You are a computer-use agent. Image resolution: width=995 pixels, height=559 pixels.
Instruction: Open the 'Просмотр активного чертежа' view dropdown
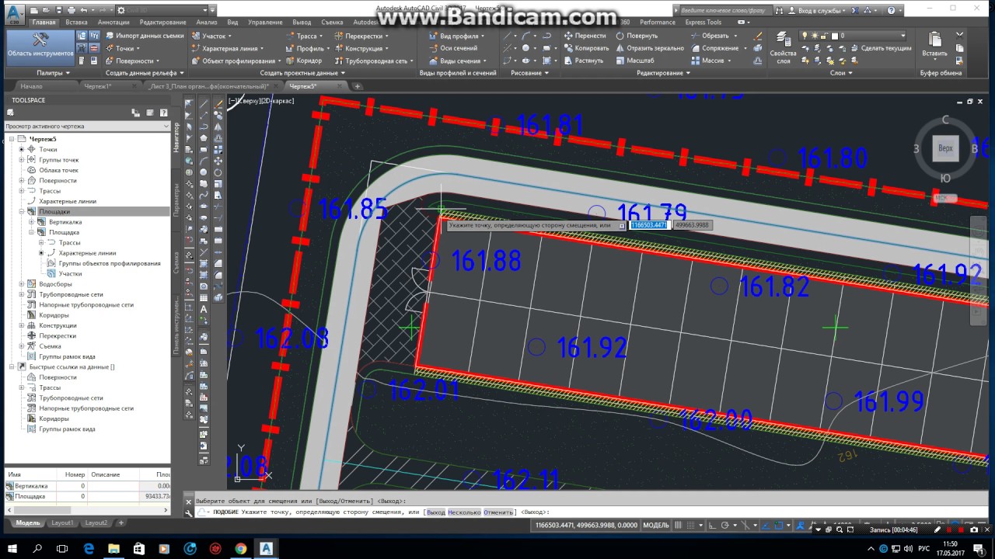click(x=87, y=126)
